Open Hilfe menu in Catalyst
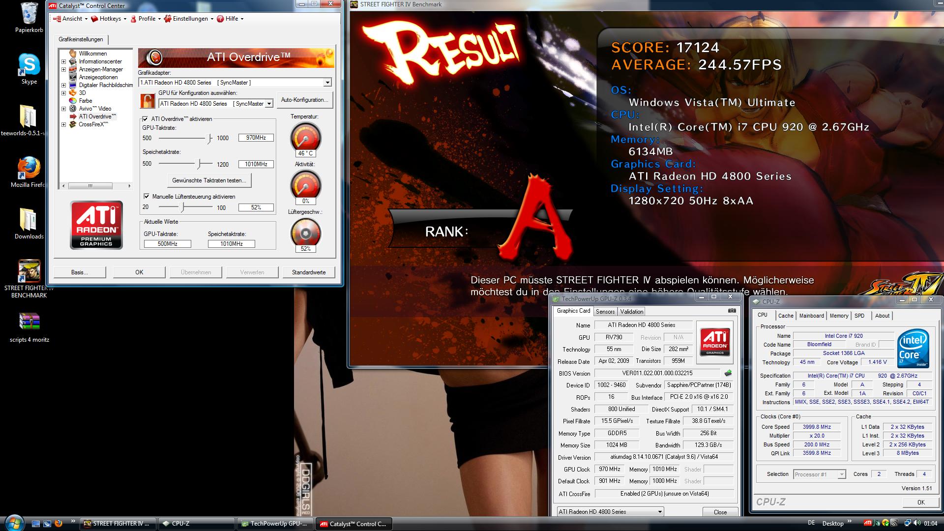 click(x=230, y=19)
